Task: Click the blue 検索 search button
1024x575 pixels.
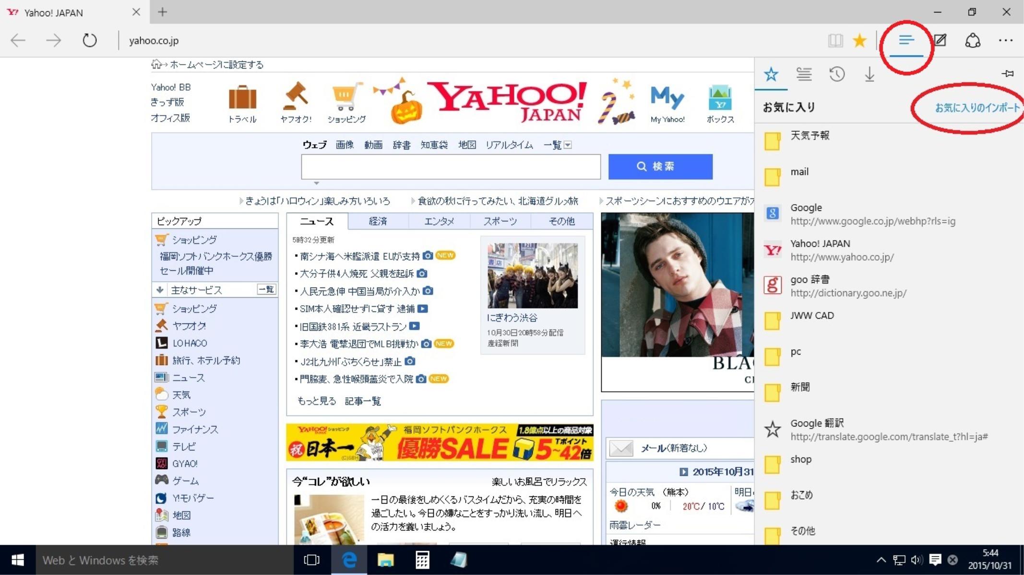Action: (660, 166)
